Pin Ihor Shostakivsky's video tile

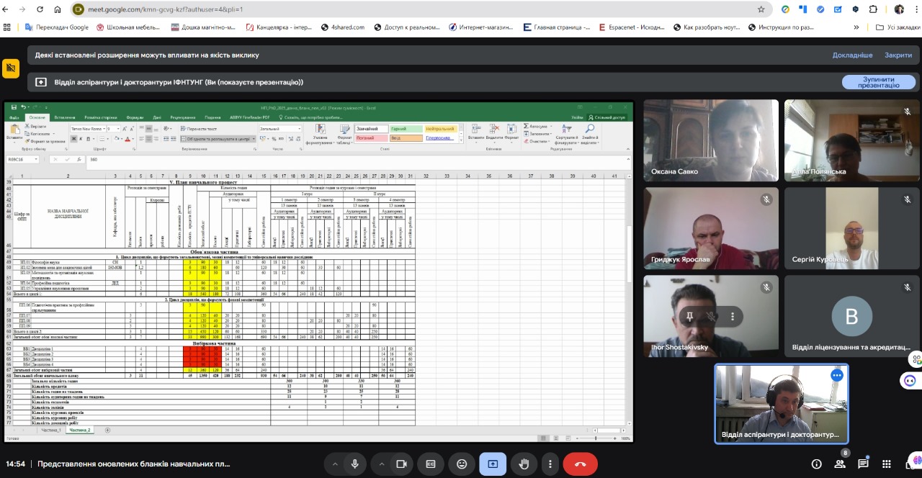tap(689, 316)
